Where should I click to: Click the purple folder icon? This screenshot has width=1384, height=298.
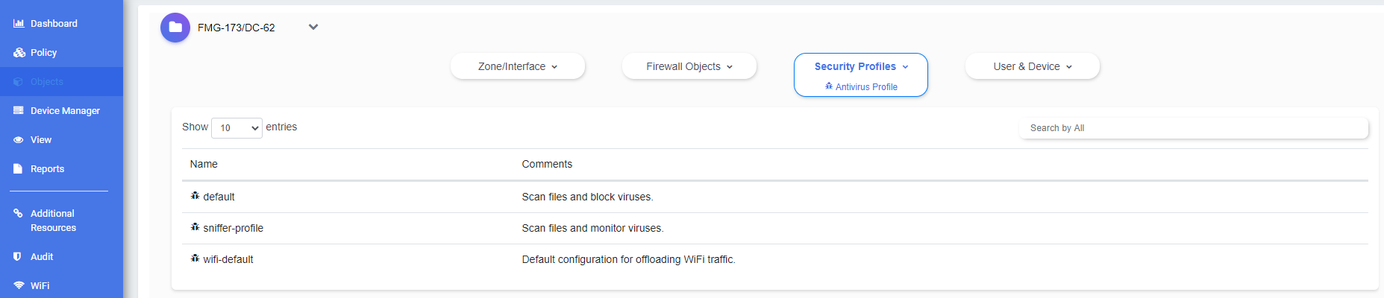[x=175, y=28]
